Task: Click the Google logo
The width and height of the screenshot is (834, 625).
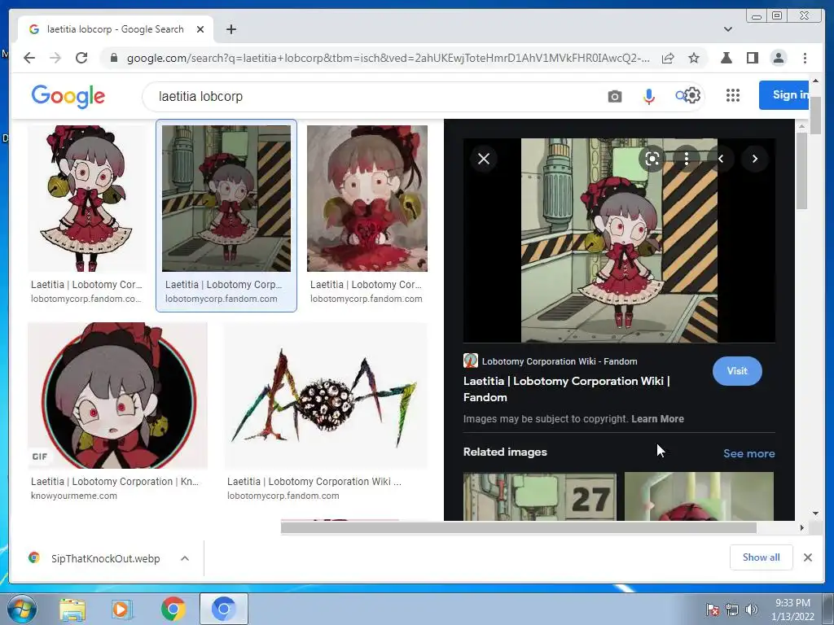Action: point(68,96)
